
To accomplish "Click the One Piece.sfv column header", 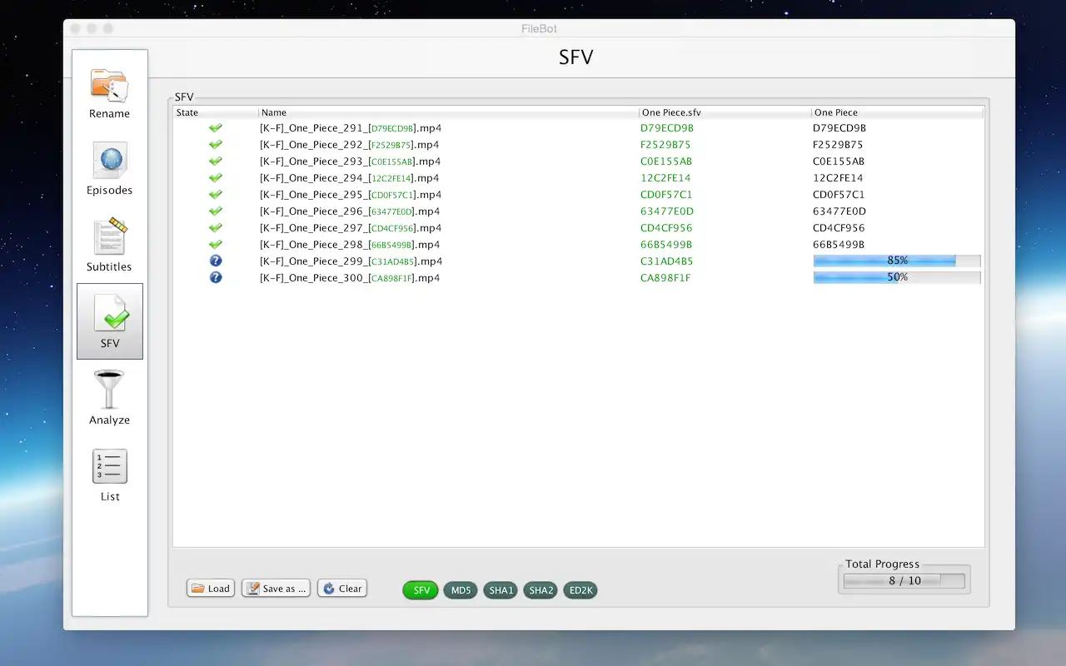I will point(725,112).
